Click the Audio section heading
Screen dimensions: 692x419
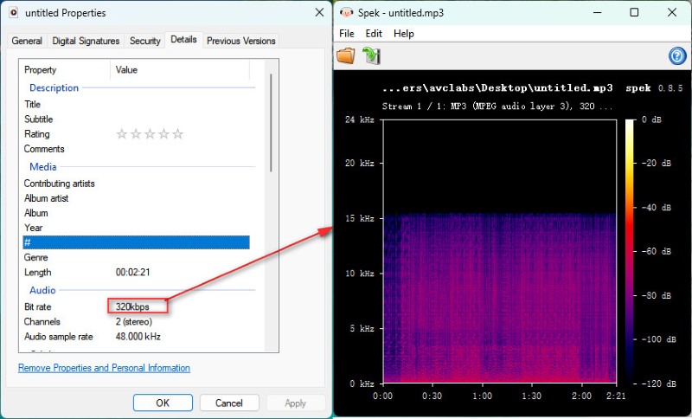[x=42, y=290]
